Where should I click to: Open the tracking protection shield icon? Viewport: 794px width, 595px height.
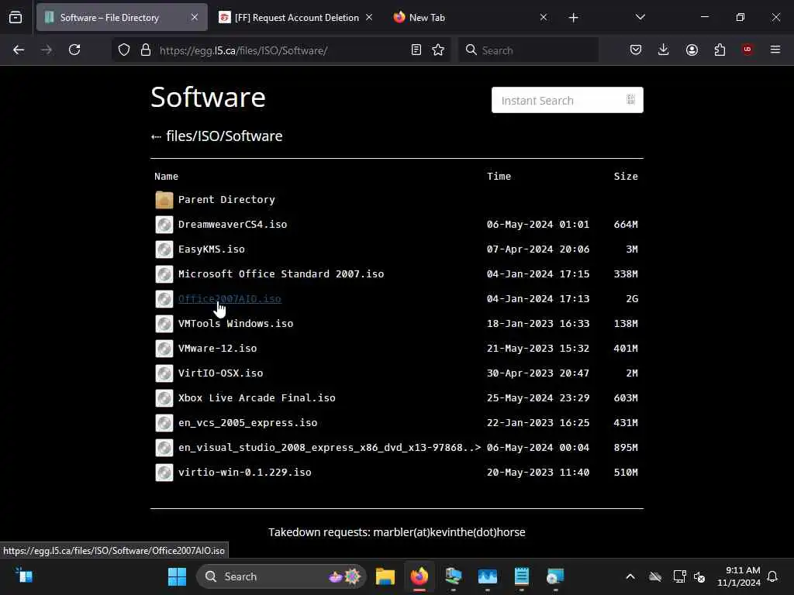124,50
